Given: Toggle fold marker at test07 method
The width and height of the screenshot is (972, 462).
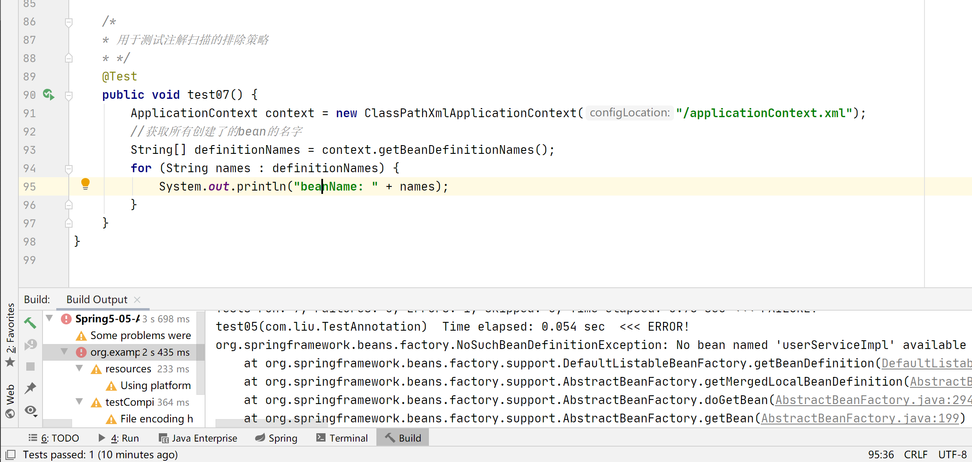Looking at the screenshot, I should pyautogui.click(x=69, y=95).
